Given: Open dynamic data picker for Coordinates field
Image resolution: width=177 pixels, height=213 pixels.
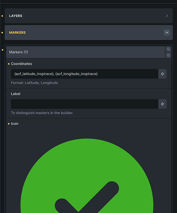Looking at the screenshot, I should coord(163,74).
